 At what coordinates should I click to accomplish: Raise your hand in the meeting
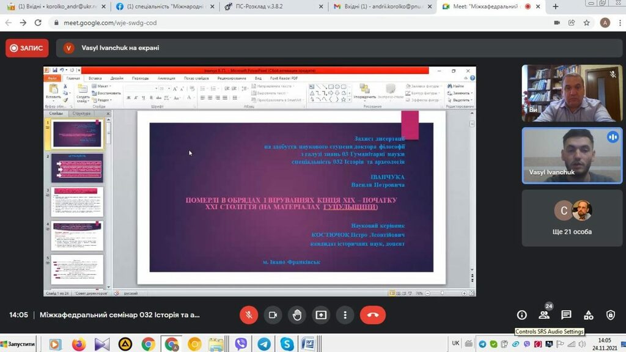[297, 315]
